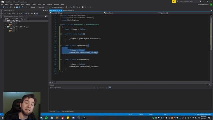Click the Solution Explorer Home icon

pyautogui.click(x=10, y=13)
